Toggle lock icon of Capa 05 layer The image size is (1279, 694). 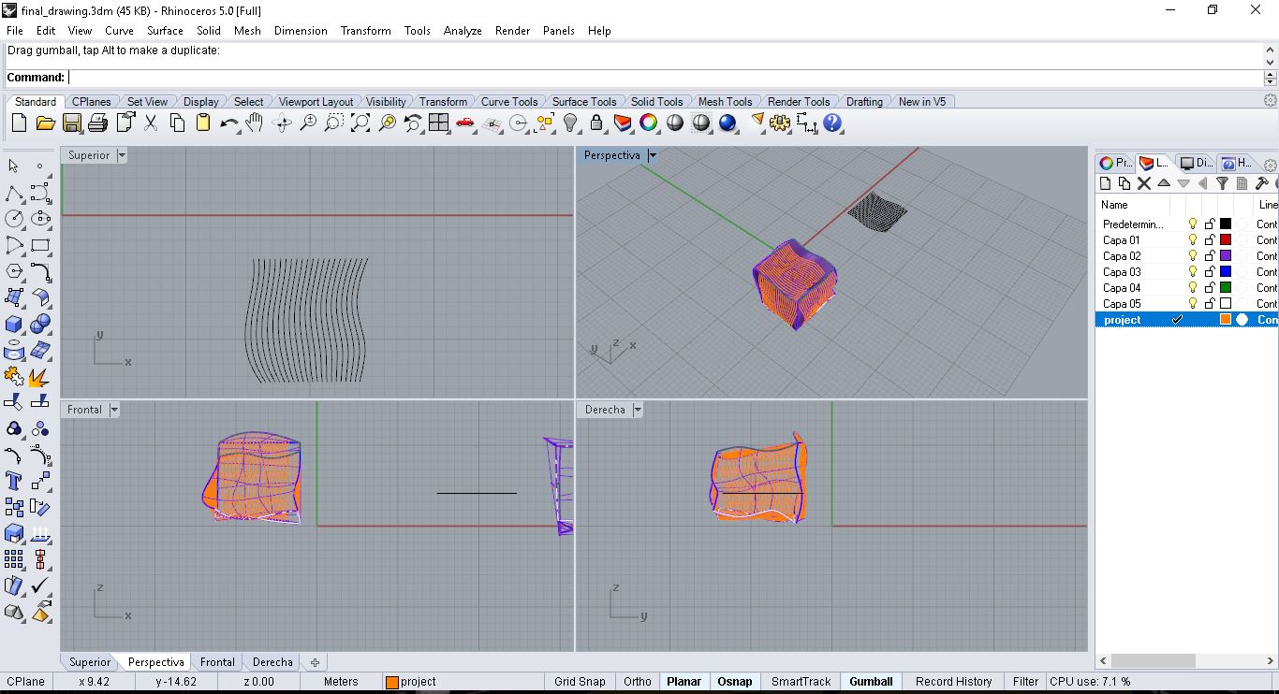1210,303
